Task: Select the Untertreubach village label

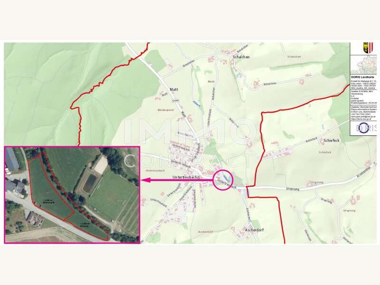Action: click(x=186, y=177)
